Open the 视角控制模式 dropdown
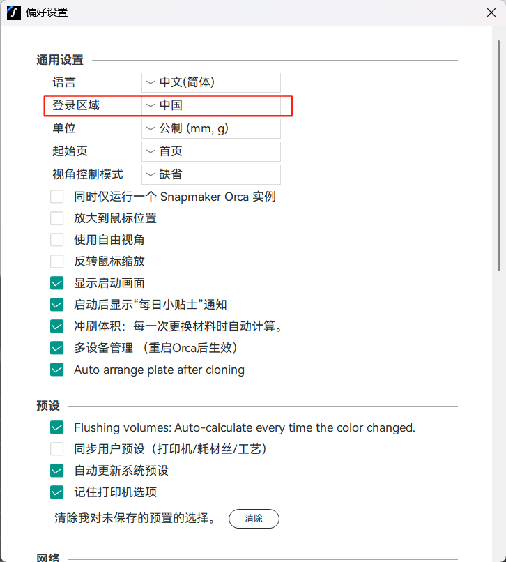The image size is (506, 562). pos(210,174)
